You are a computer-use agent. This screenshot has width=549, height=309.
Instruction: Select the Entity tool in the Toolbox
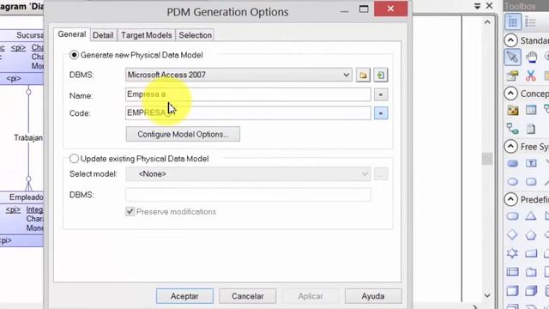(531, 110)
